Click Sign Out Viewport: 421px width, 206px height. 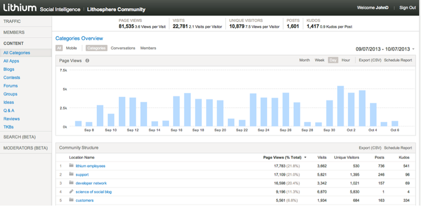click(408, 8)
